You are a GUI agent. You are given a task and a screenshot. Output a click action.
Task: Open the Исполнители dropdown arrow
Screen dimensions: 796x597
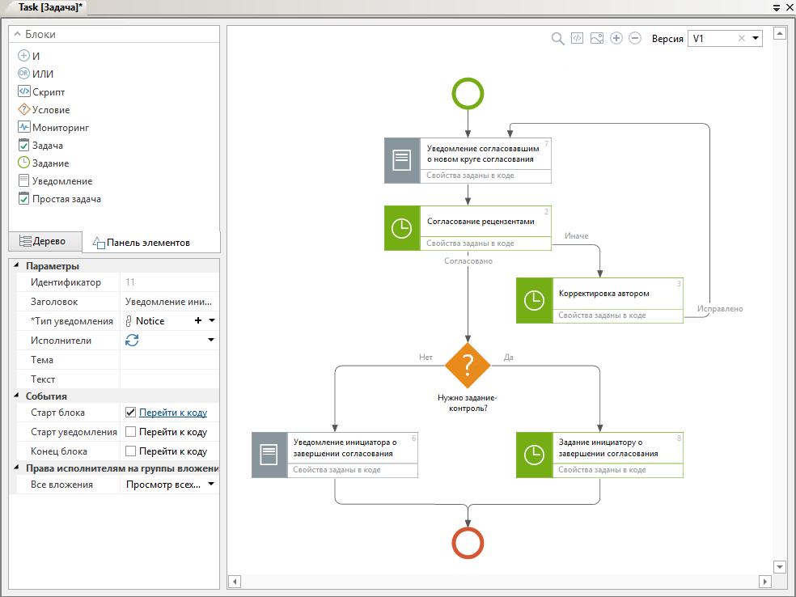click(x=211, y=341)
